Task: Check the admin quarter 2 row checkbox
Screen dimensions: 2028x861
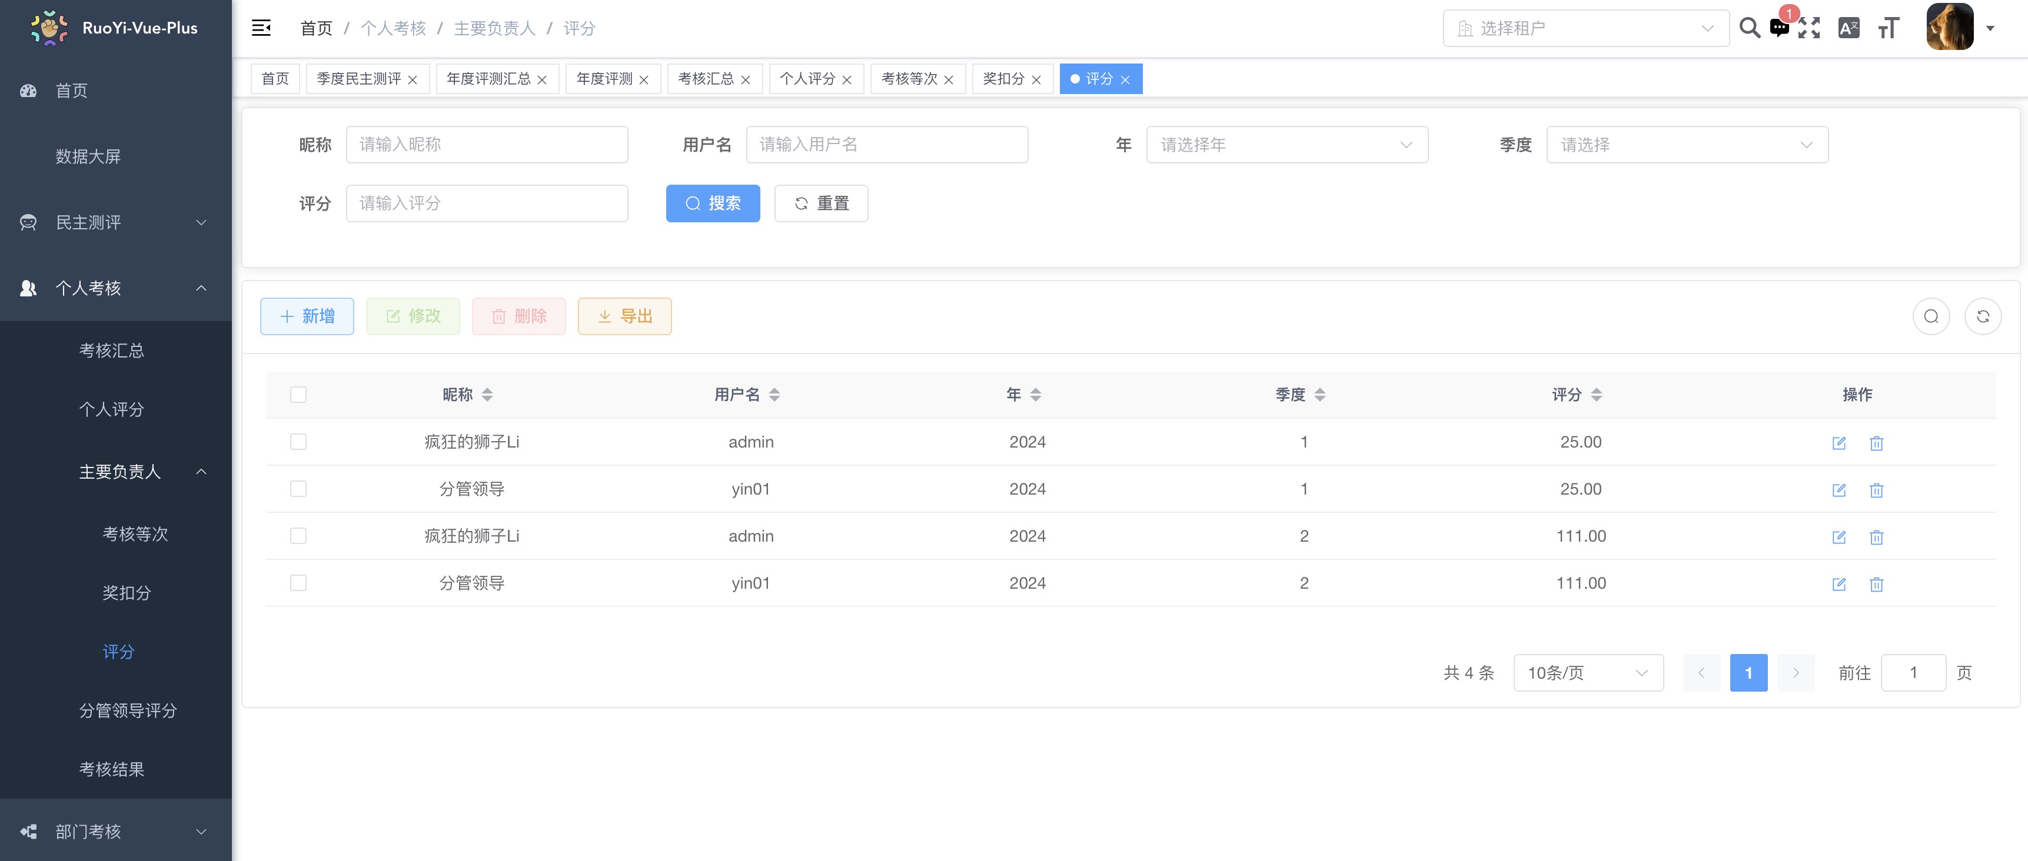Action: [298, 536]
